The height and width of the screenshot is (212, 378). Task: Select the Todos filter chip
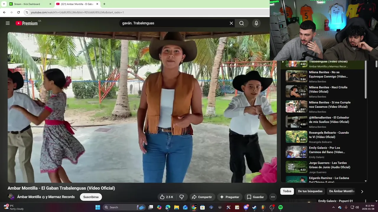point(287,191)
